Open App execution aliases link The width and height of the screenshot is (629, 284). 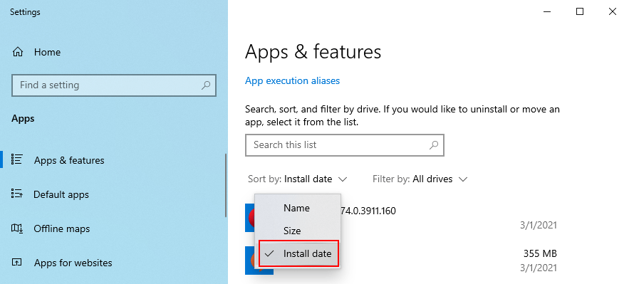[x=293, y=80]
